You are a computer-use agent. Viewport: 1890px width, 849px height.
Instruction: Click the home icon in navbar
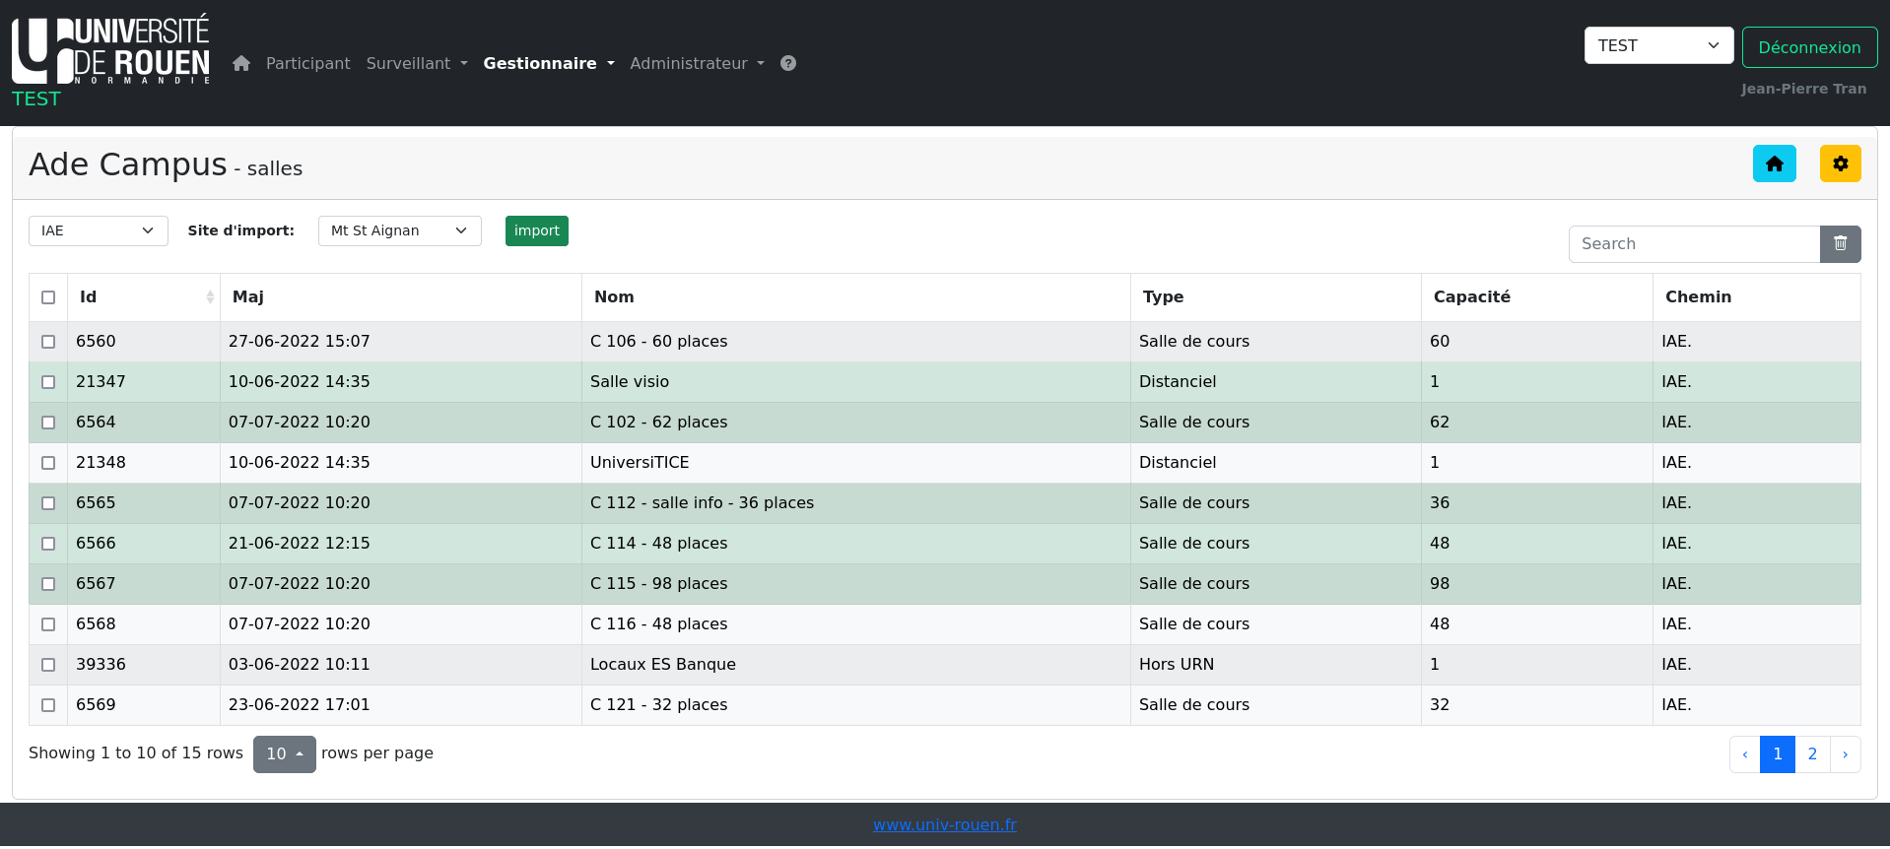[241, 64]
